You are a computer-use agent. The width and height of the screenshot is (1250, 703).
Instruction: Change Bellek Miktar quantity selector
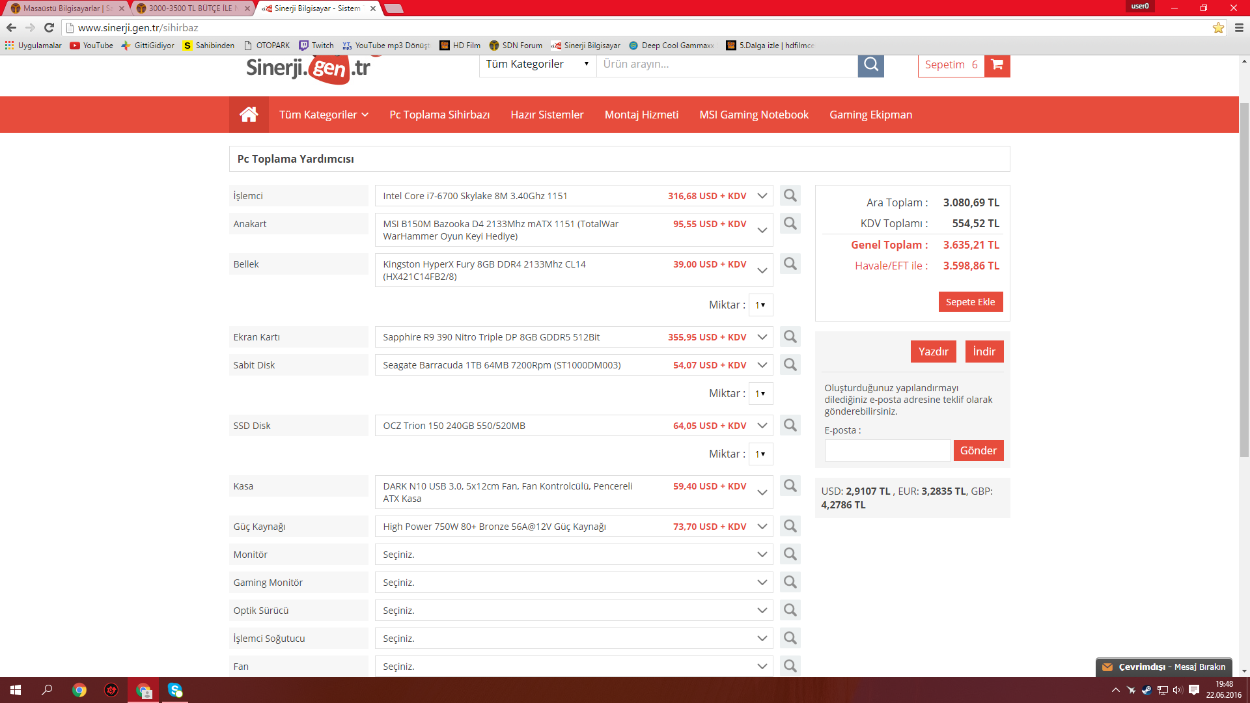click(x=760, y=305)
